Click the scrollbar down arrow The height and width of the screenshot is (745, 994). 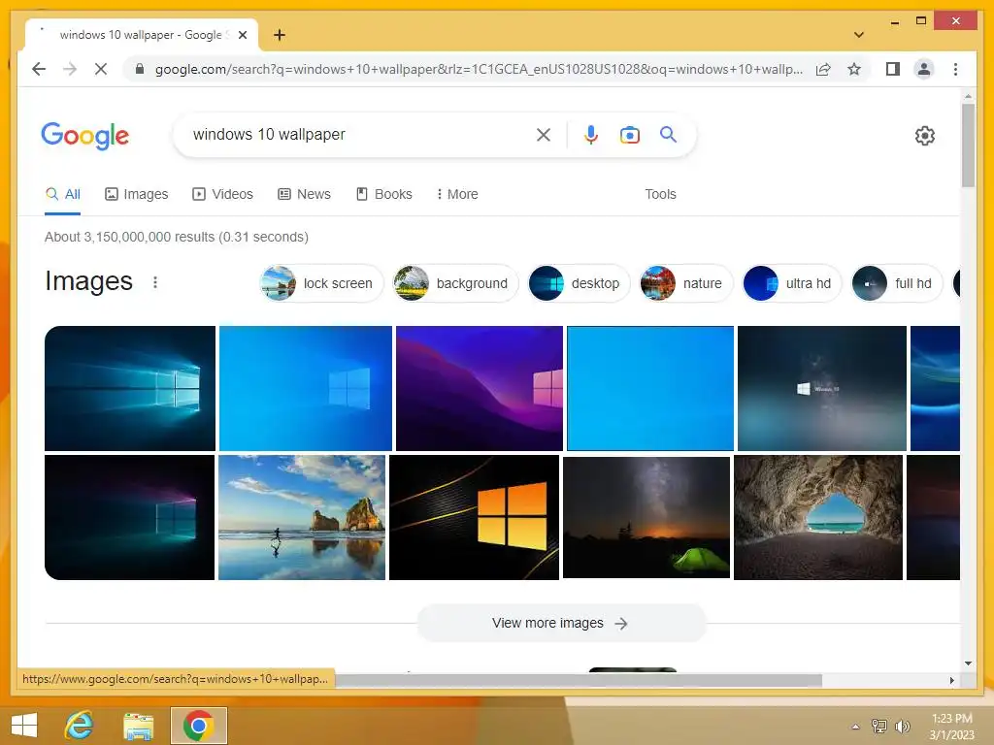coord(968,664)
